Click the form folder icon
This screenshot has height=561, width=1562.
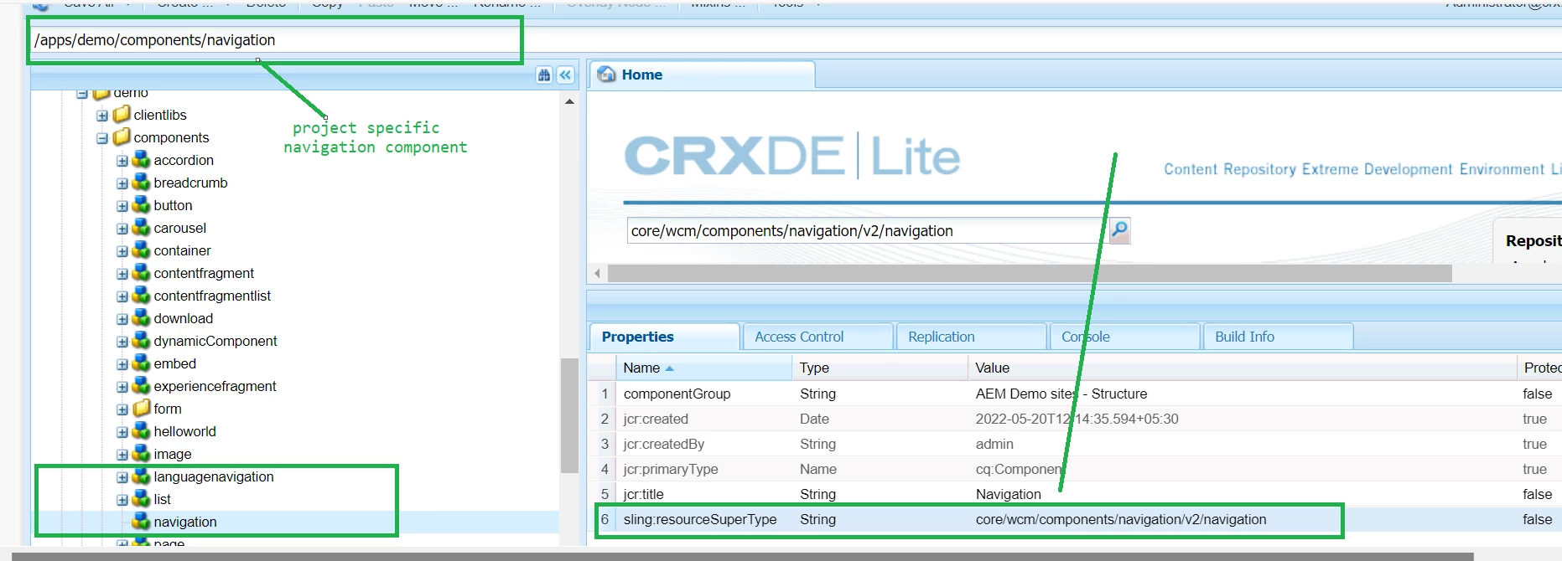click(x=142, y=408)
